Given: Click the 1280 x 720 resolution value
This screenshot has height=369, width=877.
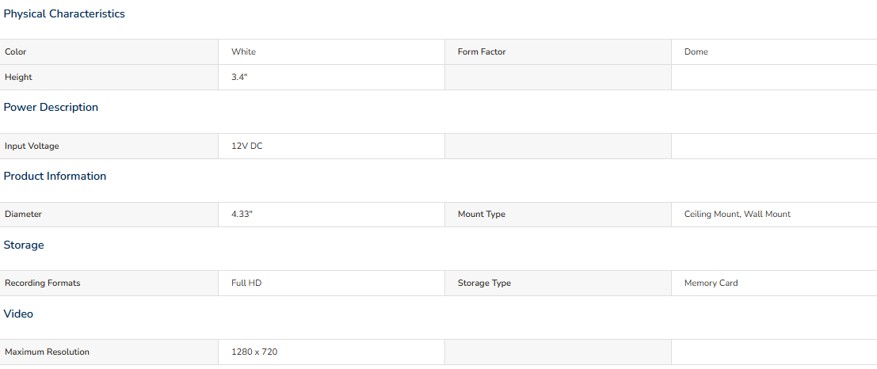Looking at the screenshot, I should tap(254, 352).
